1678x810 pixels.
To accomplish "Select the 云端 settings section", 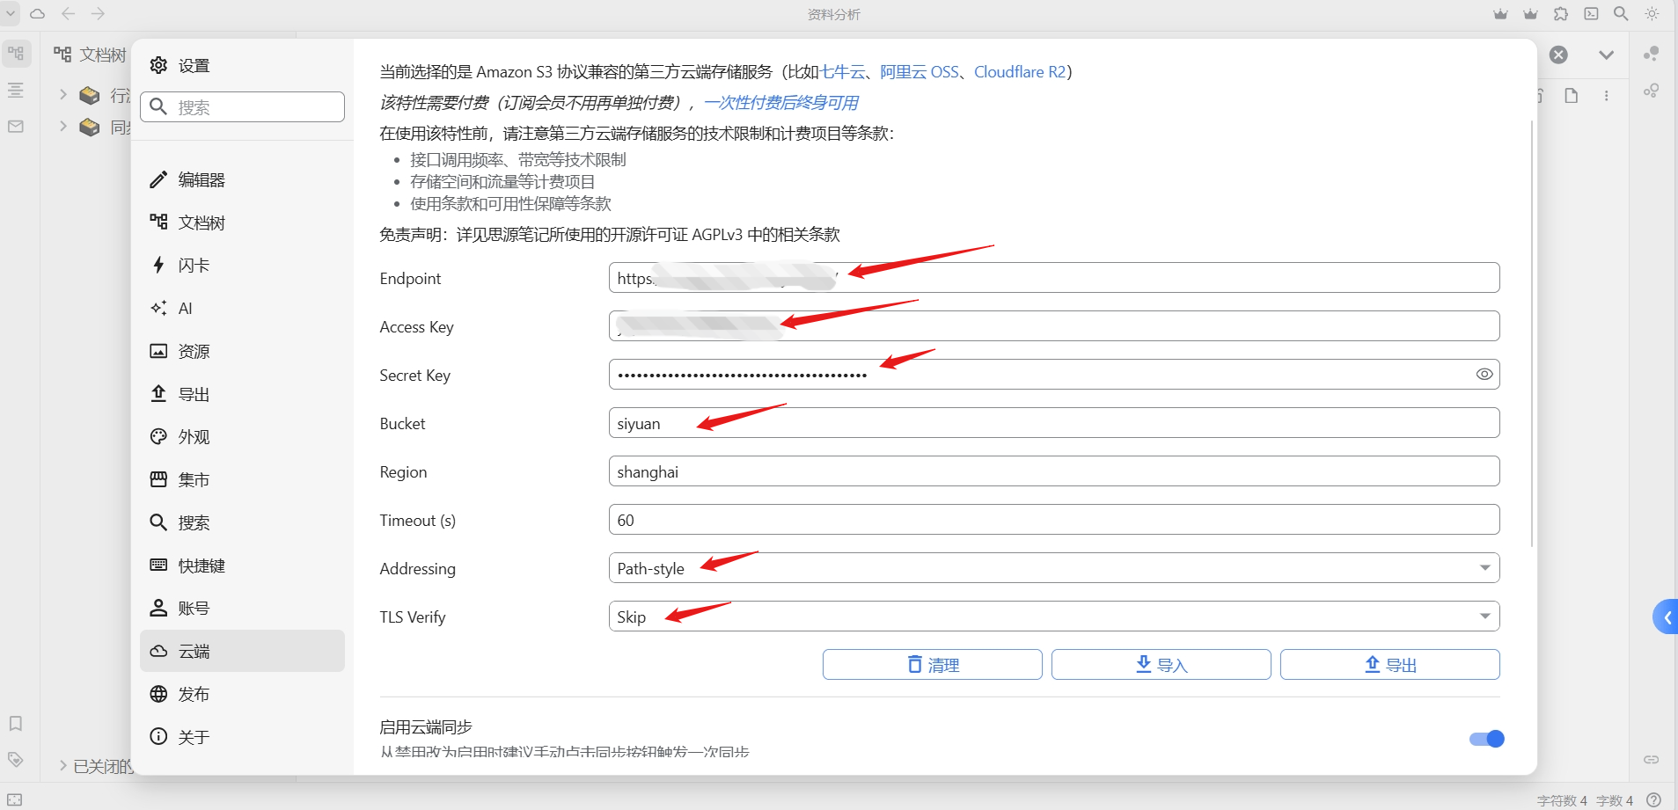I will coord(242,651).
